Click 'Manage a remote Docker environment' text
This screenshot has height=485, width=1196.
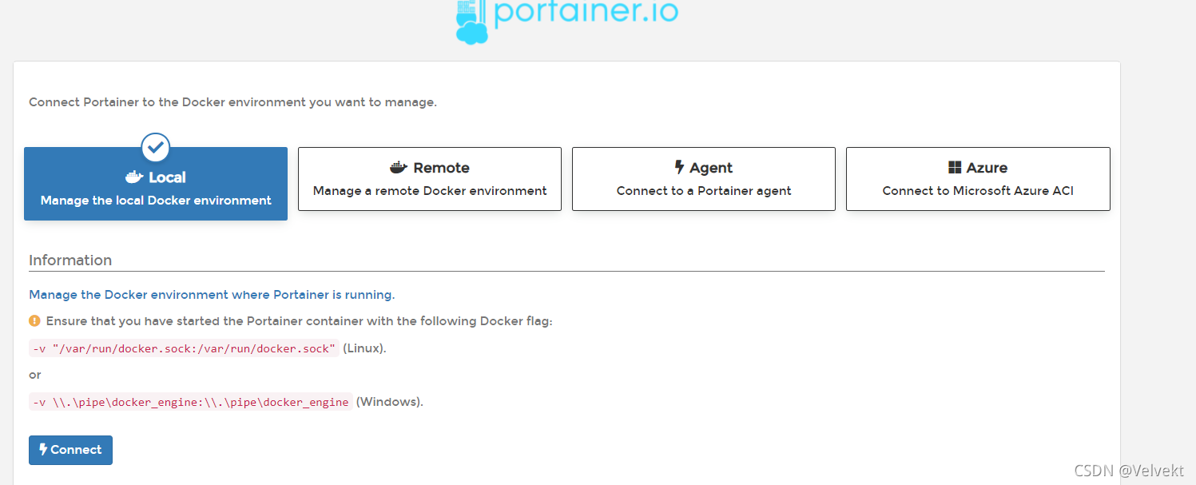(x=430, y=191)
